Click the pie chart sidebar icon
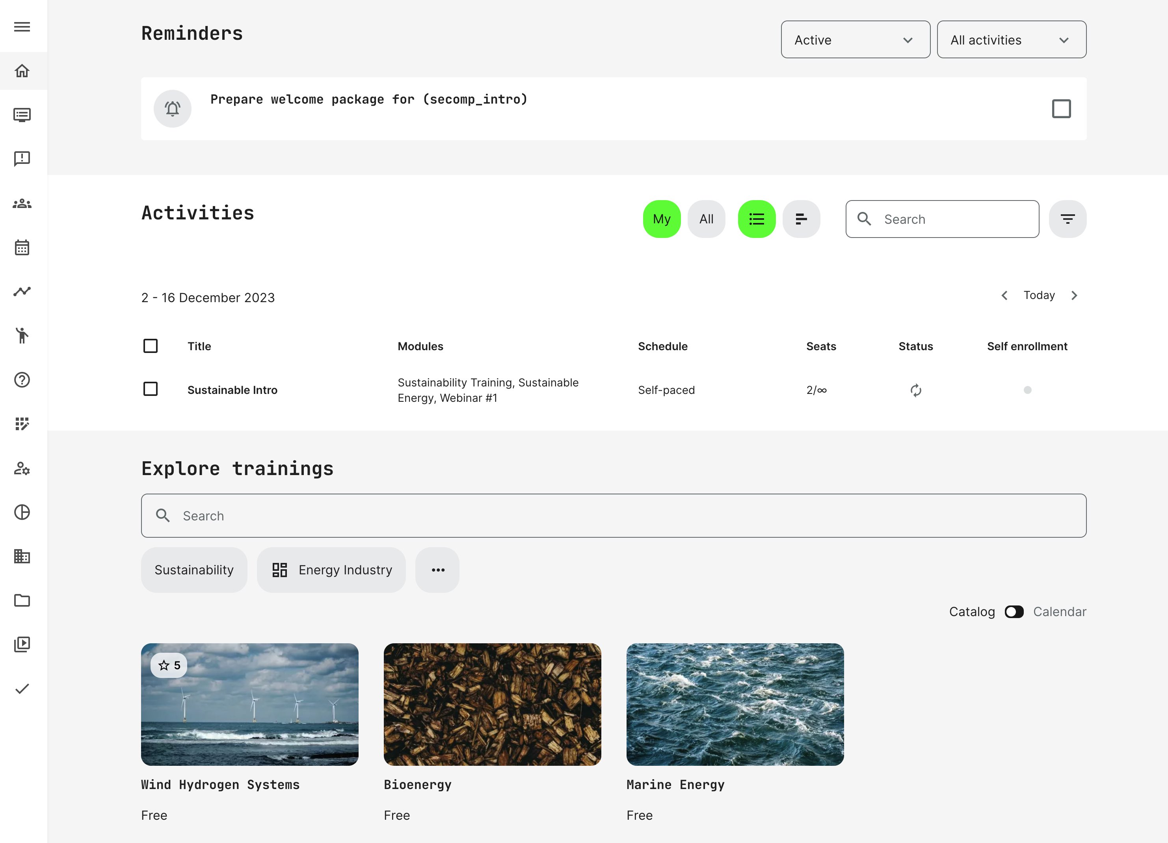The height and width of the screenshot is (843, 1168). (x=22, y=512)
